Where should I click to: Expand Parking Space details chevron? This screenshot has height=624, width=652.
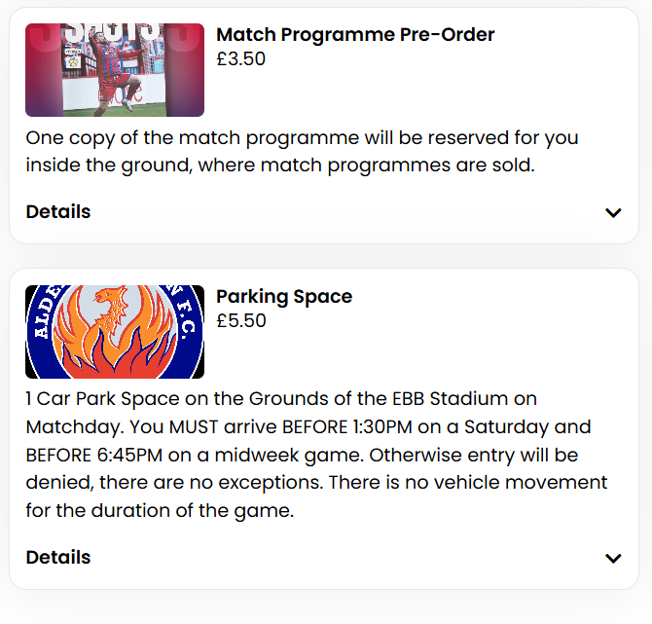pos(613,558)
